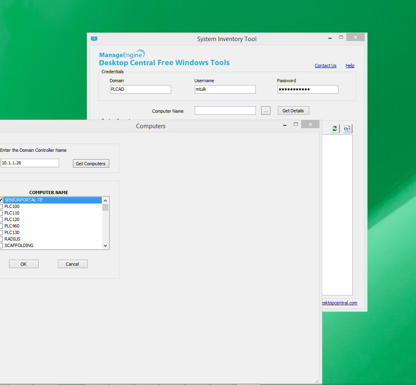Open computer browse button with ellipsis
Image resolution: width=416 pixels, height=385 pixels.
coord(266,111)
